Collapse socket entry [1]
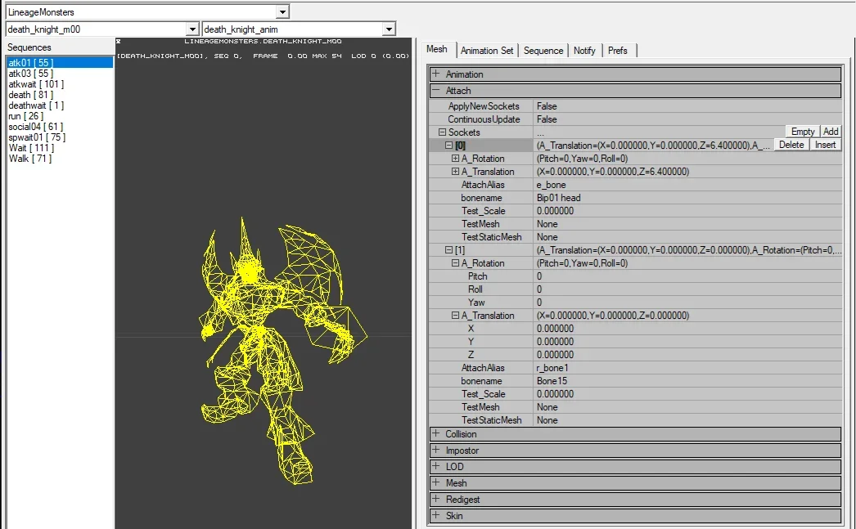Viewport: 856px width, 529px height. click(448, 249)
